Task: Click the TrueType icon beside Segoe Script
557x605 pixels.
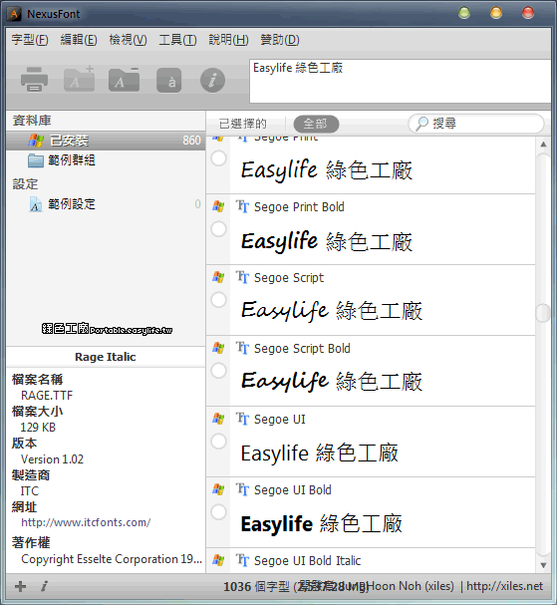Action: (242, 277)
